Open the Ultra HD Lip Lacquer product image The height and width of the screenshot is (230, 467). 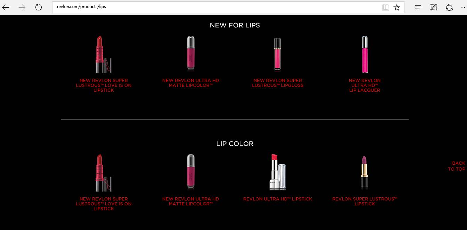point(364,54)
